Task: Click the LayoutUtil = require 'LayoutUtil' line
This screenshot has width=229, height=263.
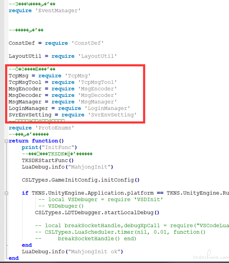Action: [x=63, y=56]
